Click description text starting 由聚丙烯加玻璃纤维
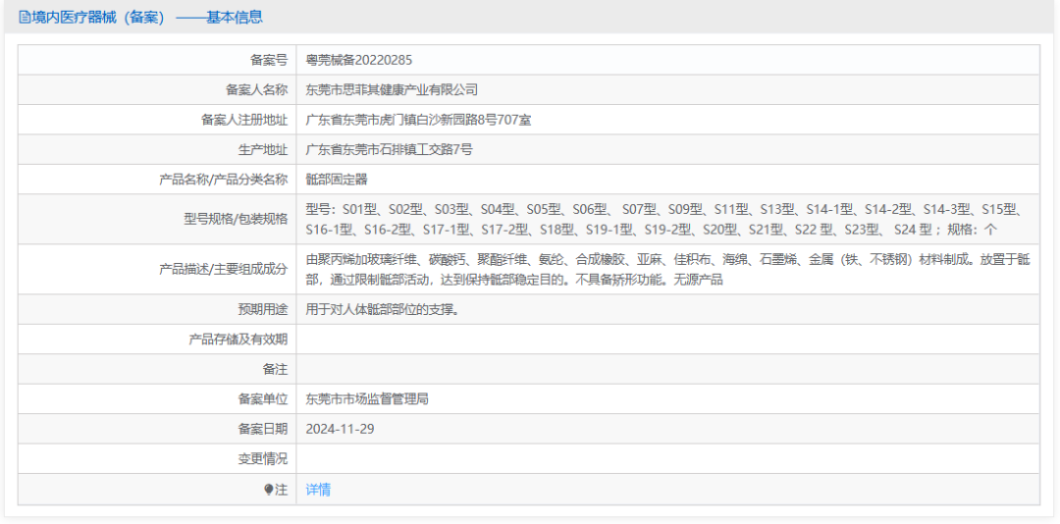The height and width of the screenshot is (524, 1060). (x=668, y=269)
